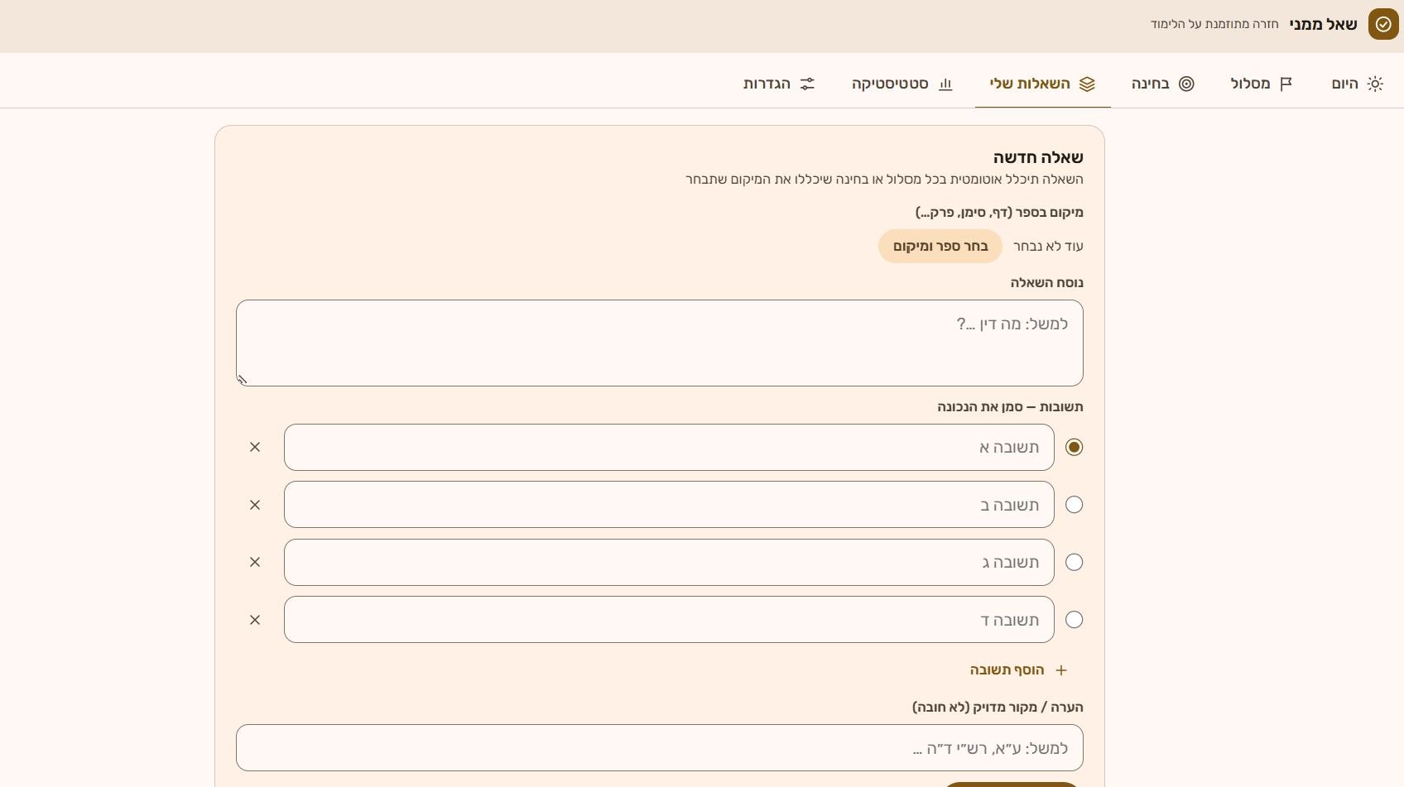The width and height of the screenshot is (1404, 787).
Task: Open the הגדרות tab
Action: coord(779,84)
